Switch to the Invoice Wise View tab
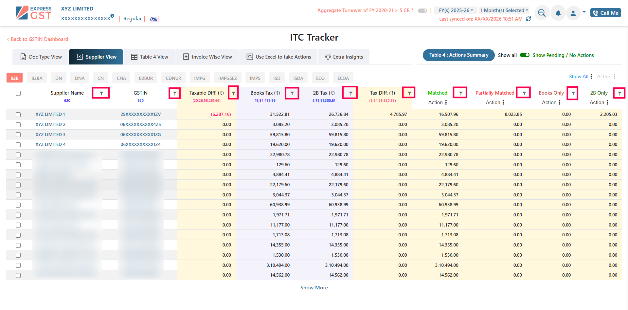This screenshot has width=628, height=310. pyautogui.click(x=207, y=57)
